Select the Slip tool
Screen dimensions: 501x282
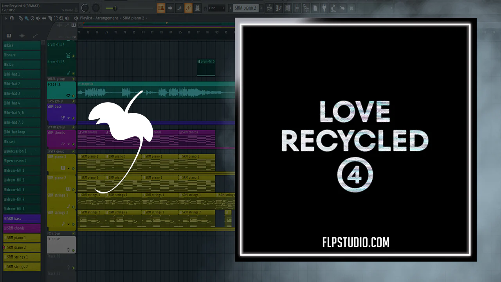tap(44, 18)
